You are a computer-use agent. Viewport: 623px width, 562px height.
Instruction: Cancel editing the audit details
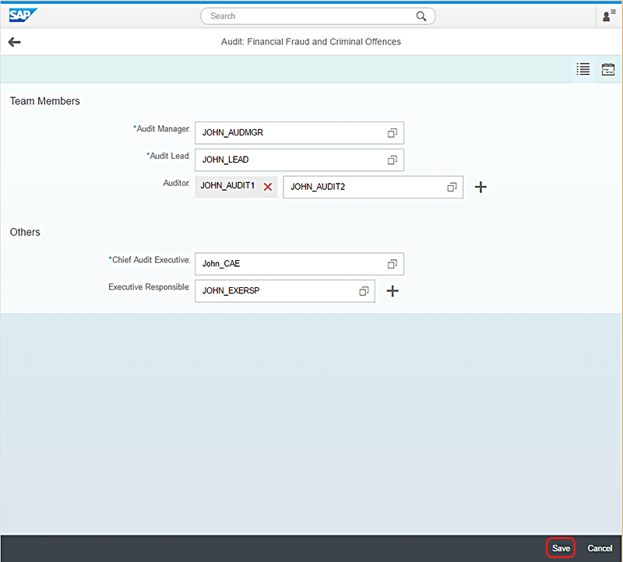tap(600, 548)
